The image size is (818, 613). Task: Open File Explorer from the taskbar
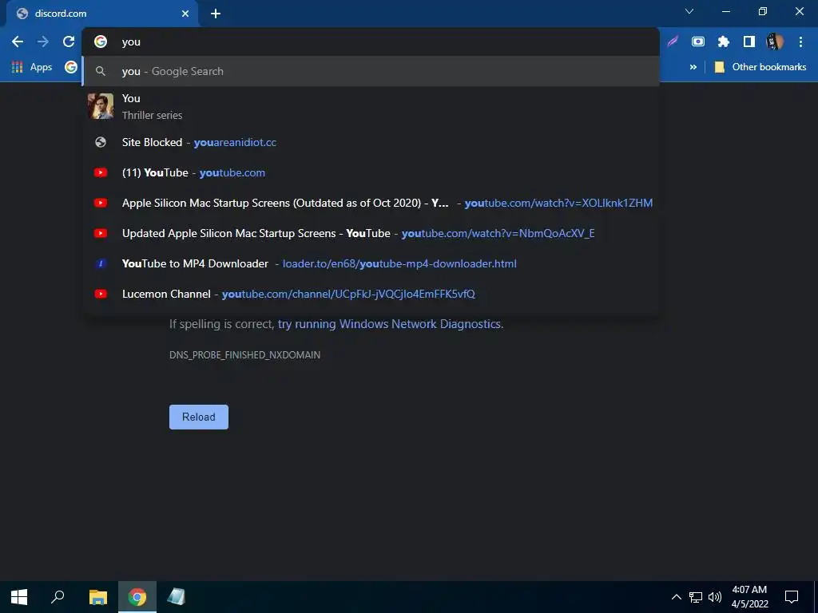pyautogui.click(x=98, y=597)
